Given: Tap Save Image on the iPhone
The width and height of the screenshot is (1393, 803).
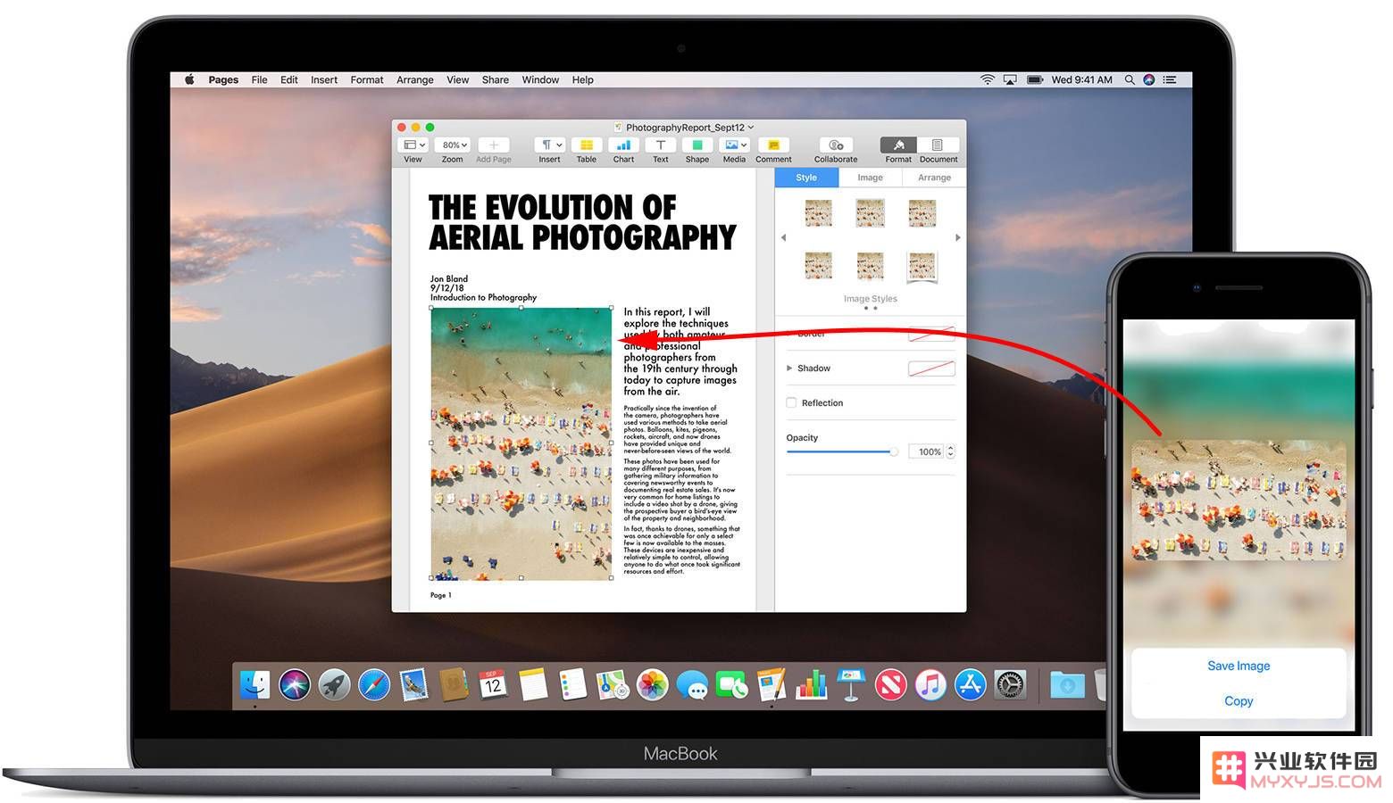Looking at the screenshot, I should point(1239,666).
